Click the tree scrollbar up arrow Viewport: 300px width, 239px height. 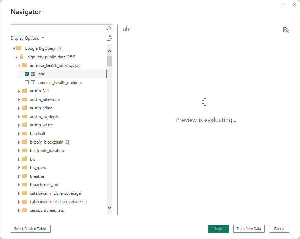[x=109, y=51]
